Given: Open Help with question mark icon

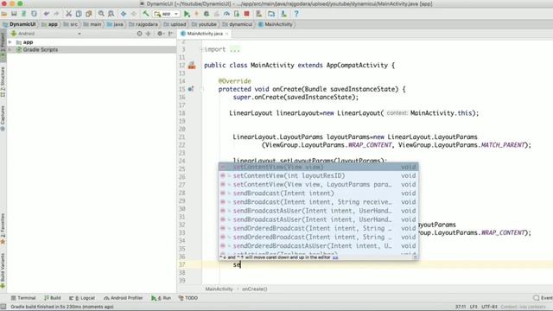Looking at the screenshot, I should click(296, 14).
